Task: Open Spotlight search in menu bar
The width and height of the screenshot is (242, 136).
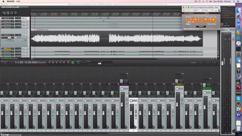Action: [x=234, y=2]
